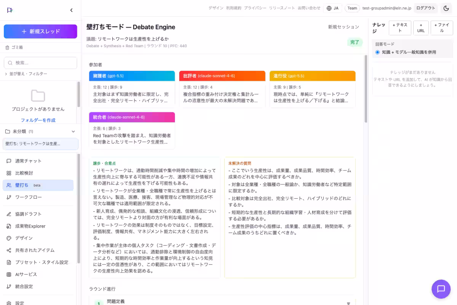Open the floating chat bubble button
This screenshot has width=457, height=305.
click(441, 289)
